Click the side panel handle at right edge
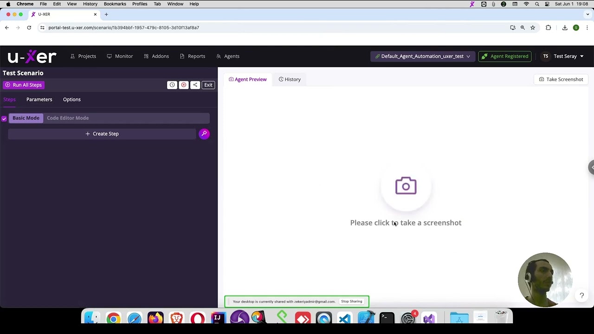The image size is (594, 334). point(591,167)
